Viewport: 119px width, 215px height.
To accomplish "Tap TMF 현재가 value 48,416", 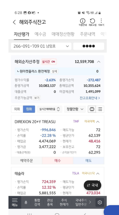I will pyautogui.click(x=94, y=141).
